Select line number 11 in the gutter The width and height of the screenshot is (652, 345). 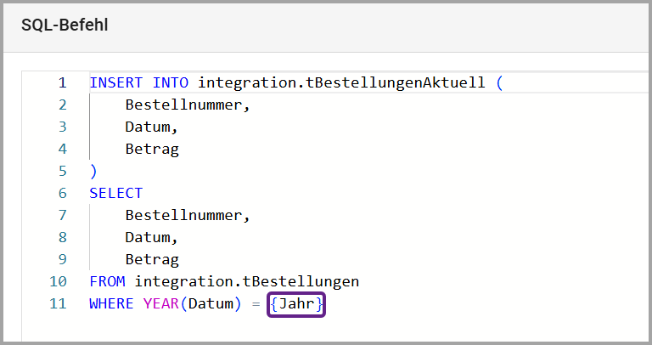[x=58, y=303]
